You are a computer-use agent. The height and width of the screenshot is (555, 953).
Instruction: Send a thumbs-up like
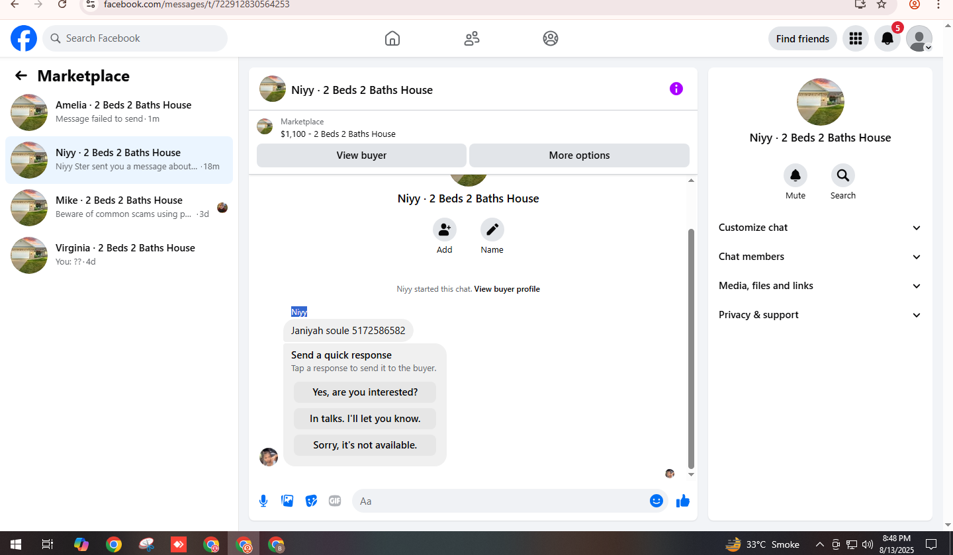683,501
